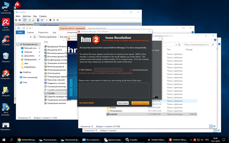Open the Файл ribbon tab in Администрирование

click(20, 32)
